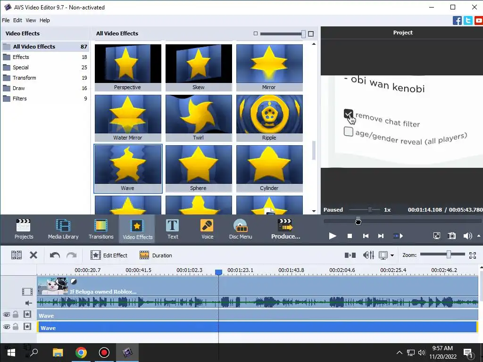Mute the main audio track
The width and height of the screenshot is (483, 362).
pyautogui.click(x=28, y=303)
